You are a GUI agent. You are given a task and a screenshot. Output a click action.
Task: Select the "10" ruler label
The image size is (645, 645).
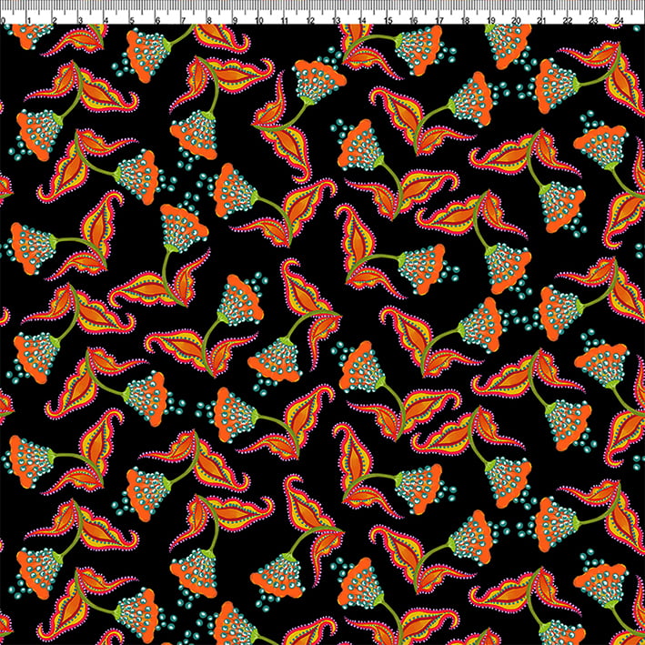[259, 21]
